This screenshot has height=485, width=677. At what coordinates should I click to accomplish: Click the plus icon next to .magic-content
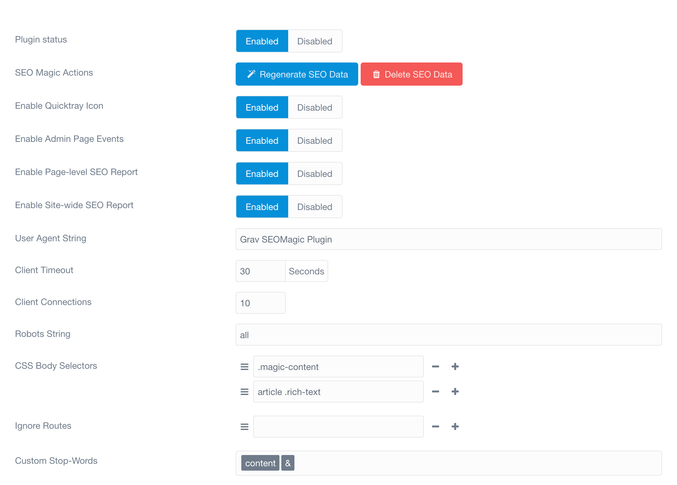[455, 366]
